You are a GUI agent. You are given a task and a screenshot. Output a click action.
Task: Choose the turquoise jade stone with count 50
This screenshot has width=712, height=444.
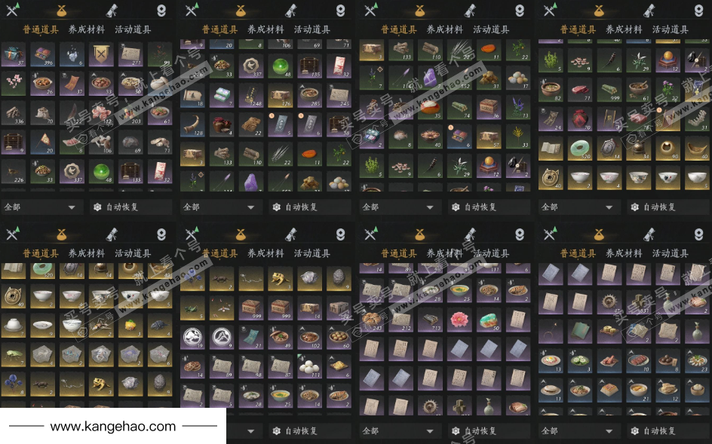489,320
